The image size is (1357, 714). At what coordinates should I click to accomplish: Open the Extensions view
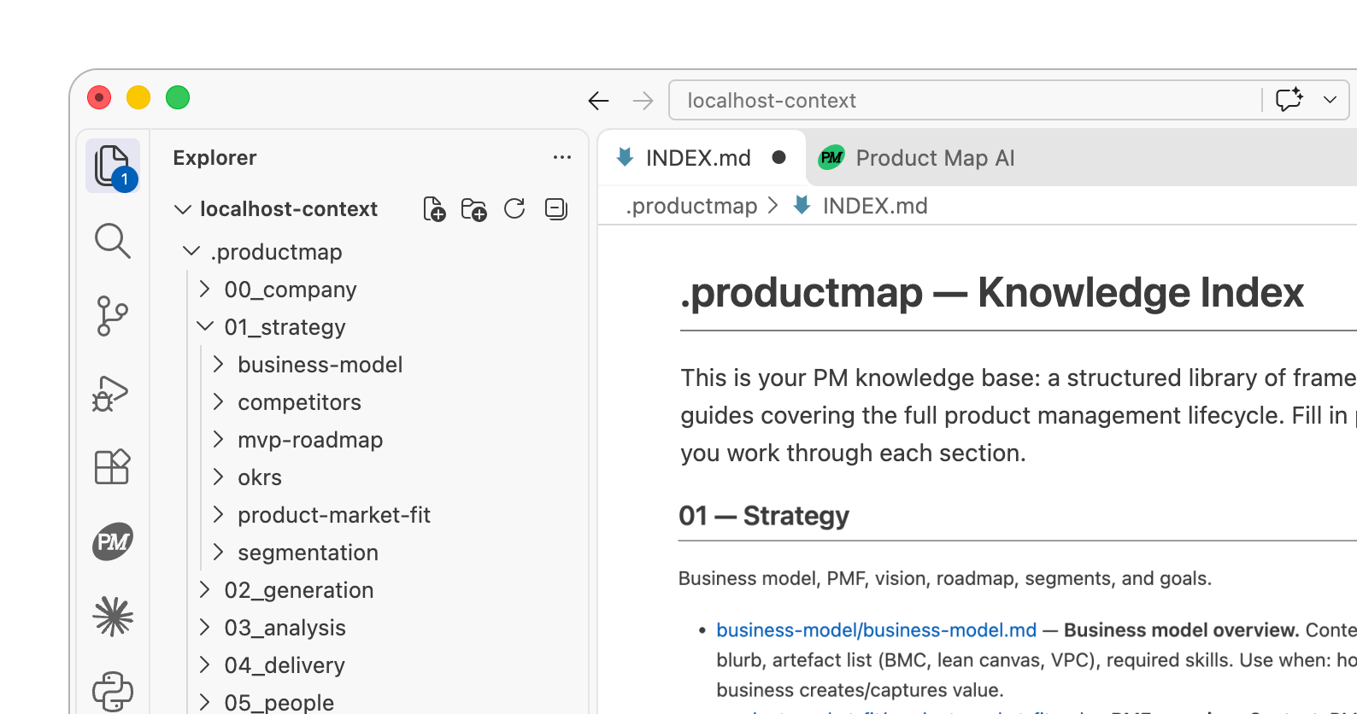pos(113,467)
